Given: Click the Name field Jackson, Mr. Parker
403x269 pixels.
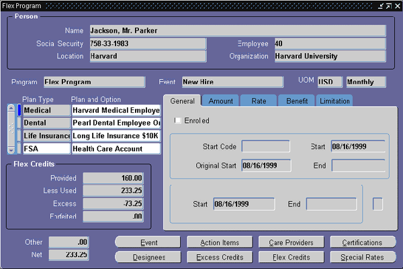Looking at the screenshot, I should [x=238, y=31].
